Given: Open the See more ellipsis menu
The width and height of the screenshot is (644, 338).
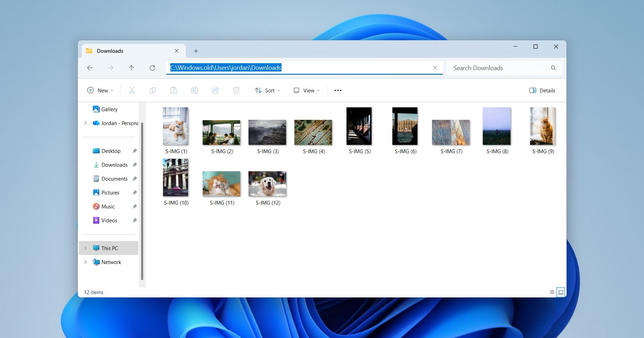Looking at the screenshot, I should [x=338, y=90].
